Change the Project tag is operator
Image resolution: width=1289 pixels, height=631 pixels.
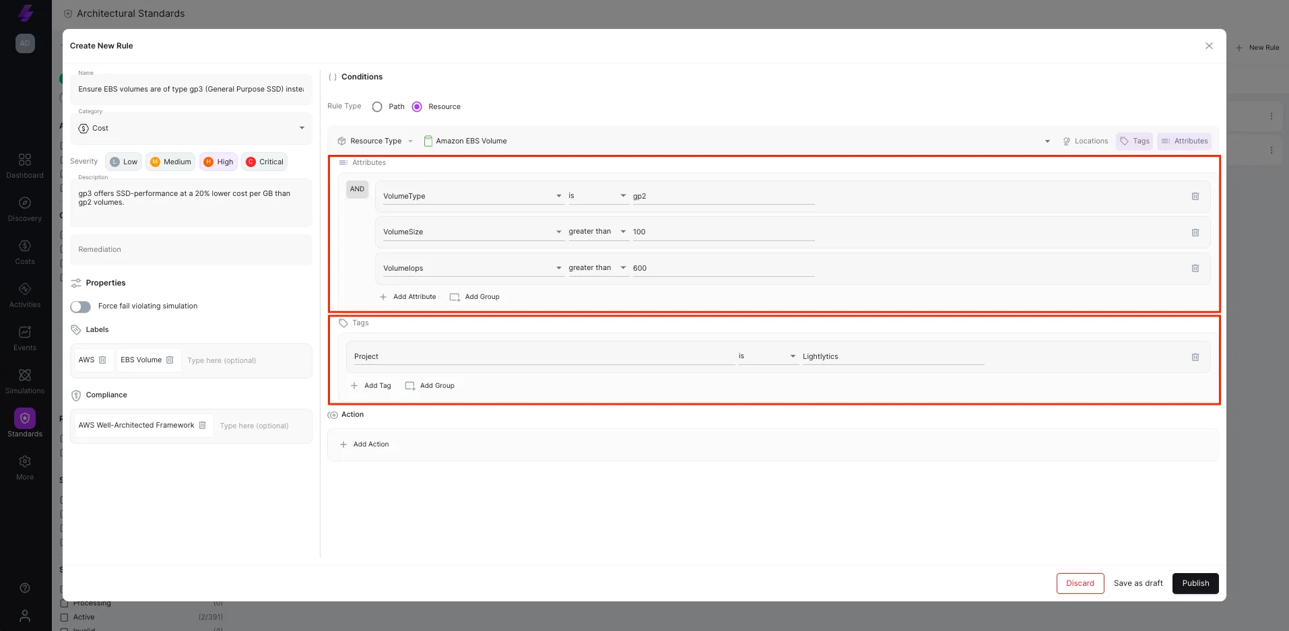coord(768,356)
